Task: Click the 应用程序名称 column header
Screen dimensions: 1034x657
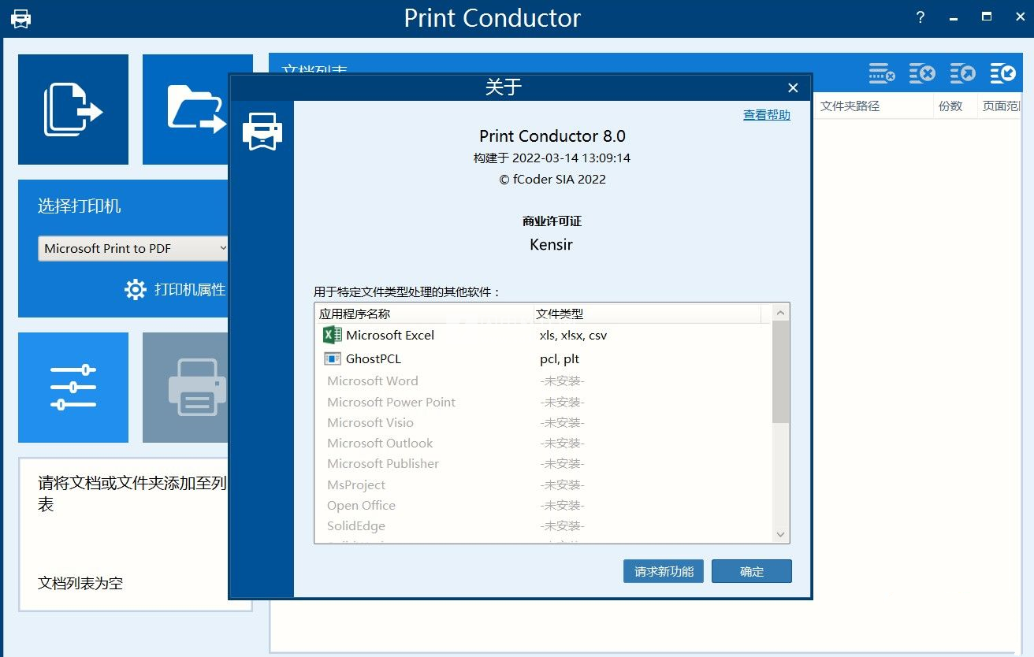Action: (x=355, y=314)
